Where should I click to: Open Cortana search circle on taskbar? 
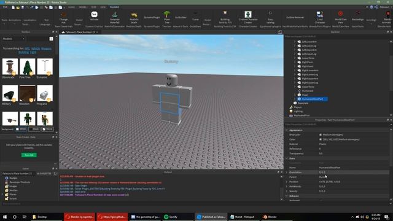[x=15, y=217]
